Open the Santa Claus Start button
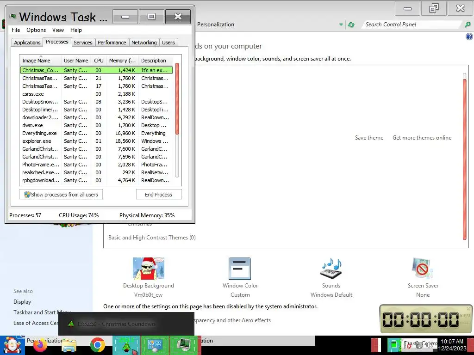The height and width of the screenshot is (355, 474). (12, 345)
